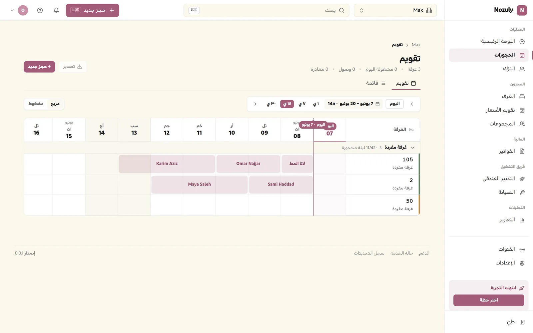Image resolution: width=533 pixels, height=333 pixels.
Task: Click طي collapse sidebar icon
Action: coord(522,322)
